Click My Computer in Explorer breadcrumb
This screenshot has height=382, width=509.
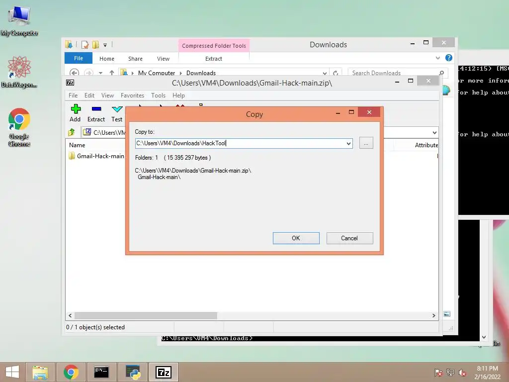pyautogui.click(x=157, y=73)
